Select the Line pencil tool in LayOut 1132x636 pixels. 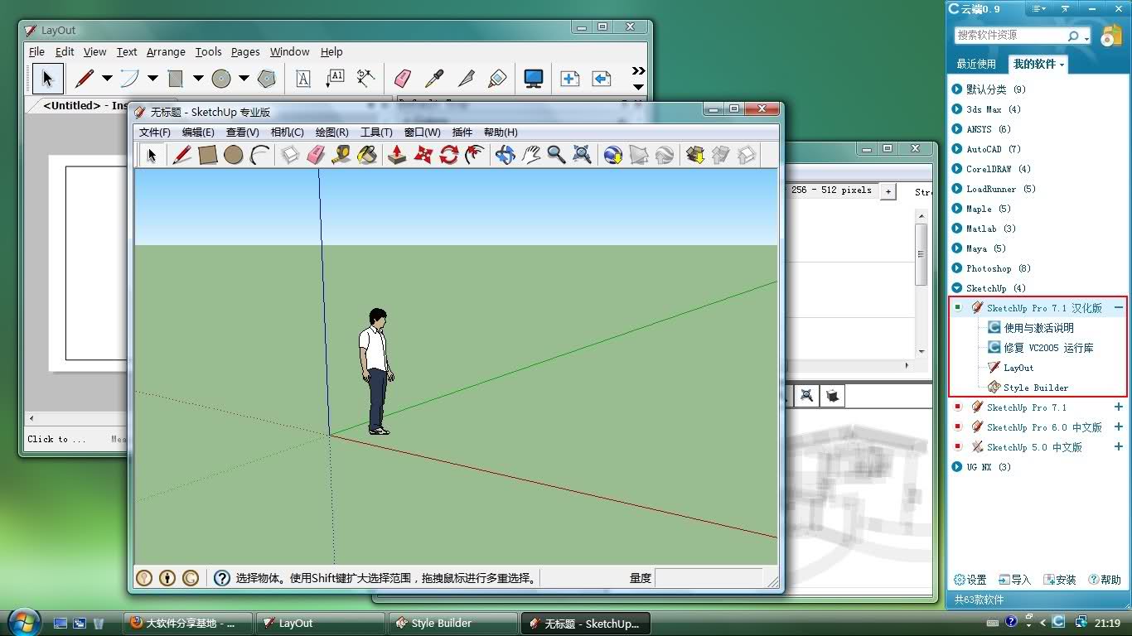[85, 79]
